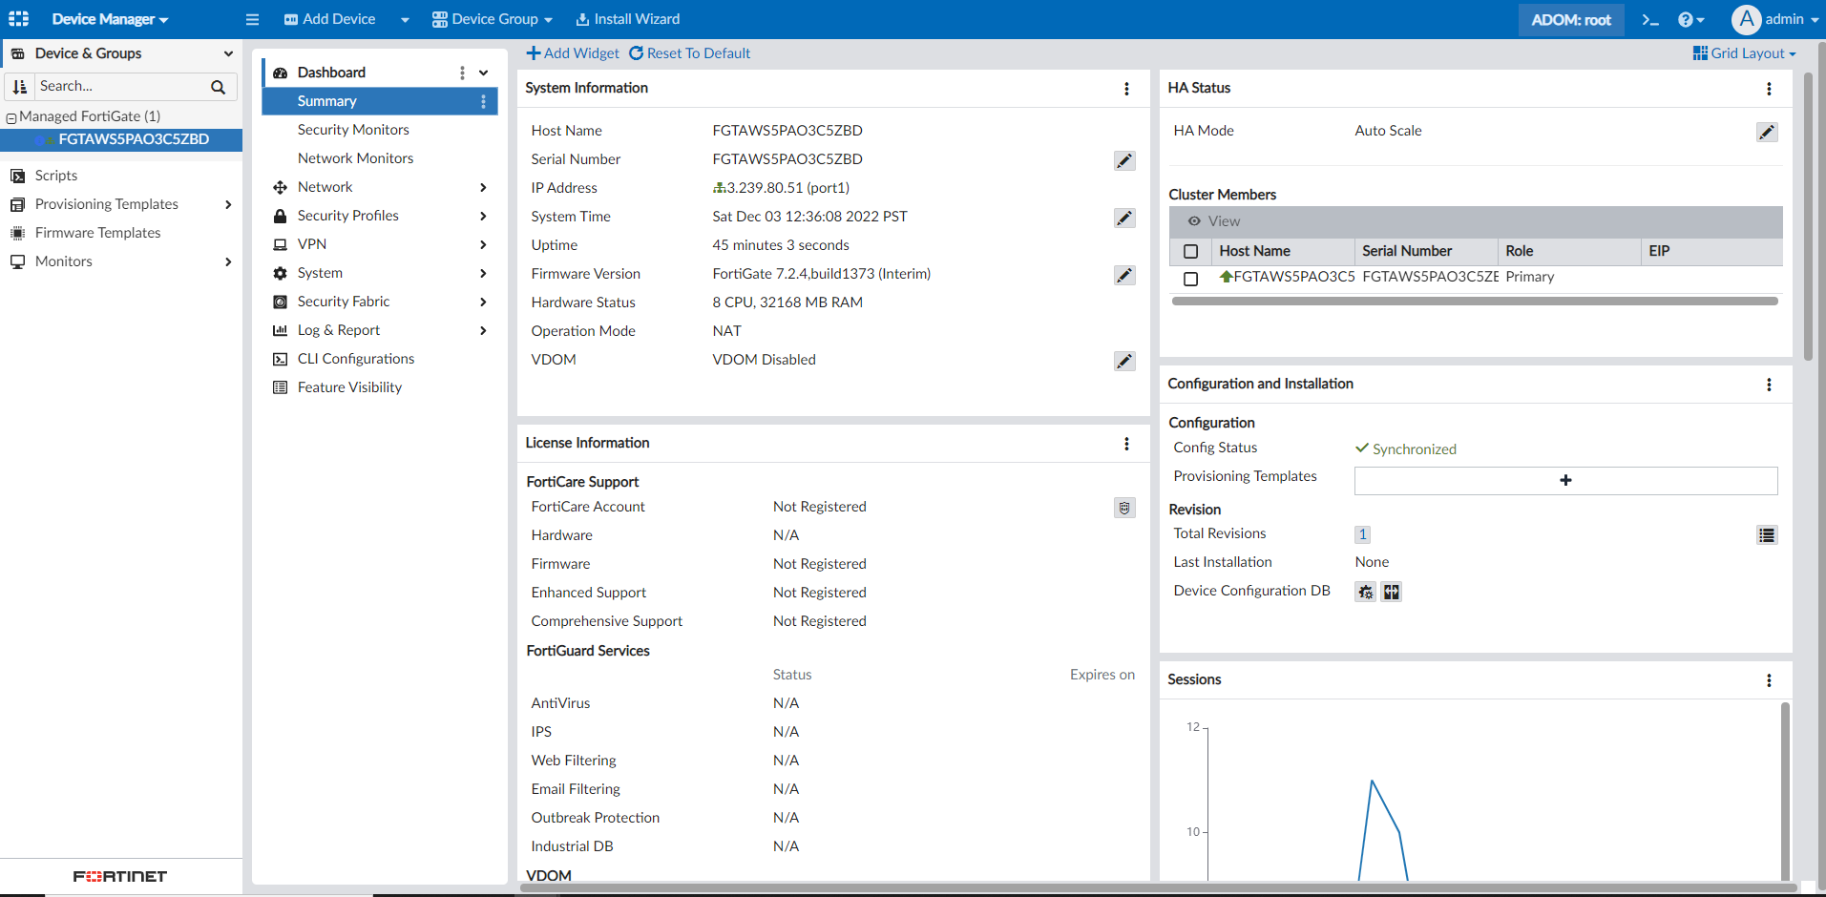
Task: Click the edit pencil beside Firmware Version
Action: tap(1124, 276)
